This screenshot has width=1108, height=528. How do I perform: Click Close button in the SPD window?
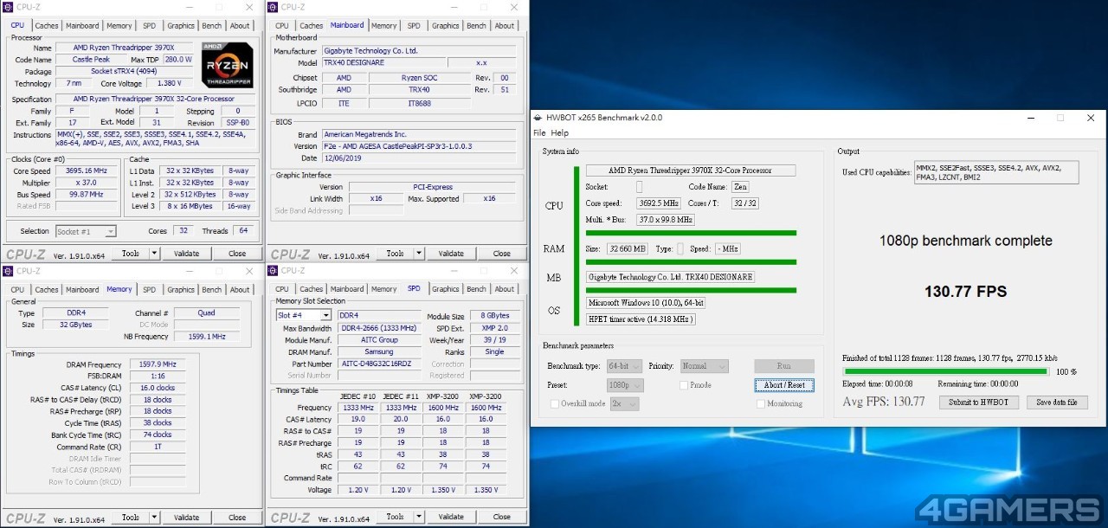point(502,517)
